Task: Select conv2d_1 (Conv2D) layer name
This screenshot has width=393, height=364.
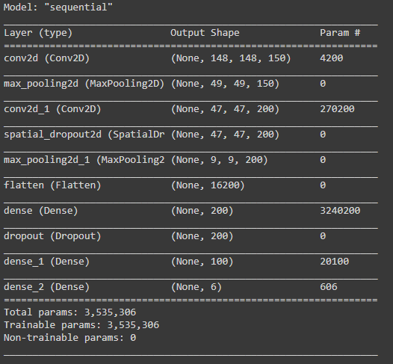Action: point(52,109)
